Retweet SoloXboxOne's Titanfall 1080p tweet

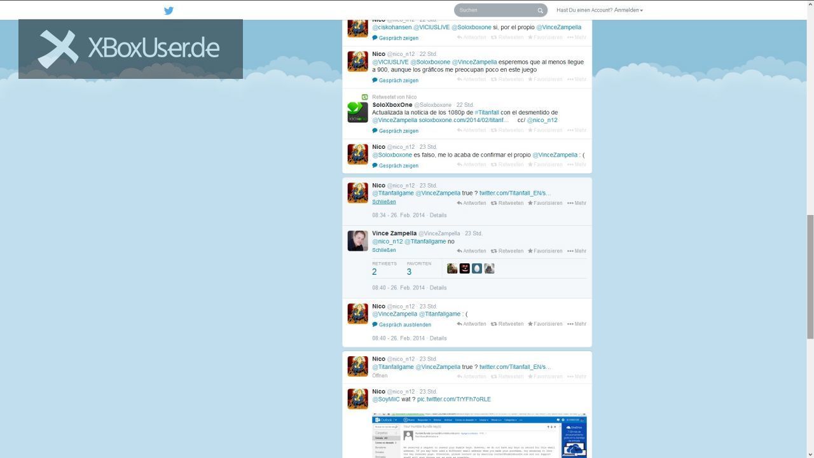pyautogui.click(x=507, y=130)
